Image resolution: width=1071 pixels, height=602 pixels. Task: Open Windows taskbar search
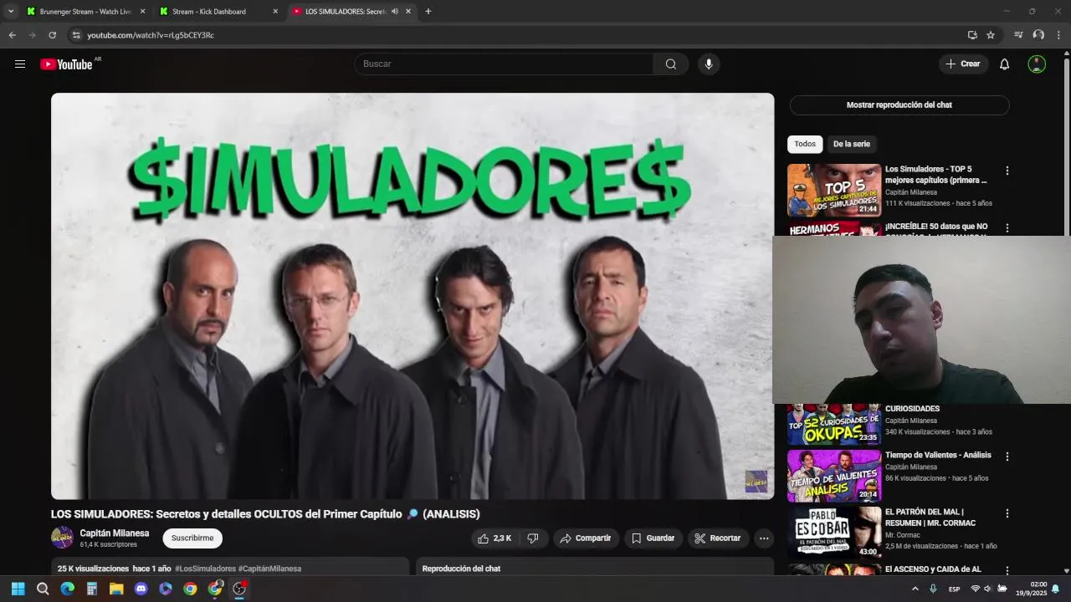coord(43,589)
